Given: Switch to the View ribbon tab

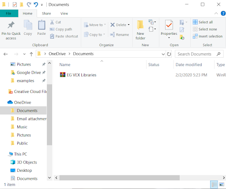Looking at the screenshot, I should pos(64,14).
